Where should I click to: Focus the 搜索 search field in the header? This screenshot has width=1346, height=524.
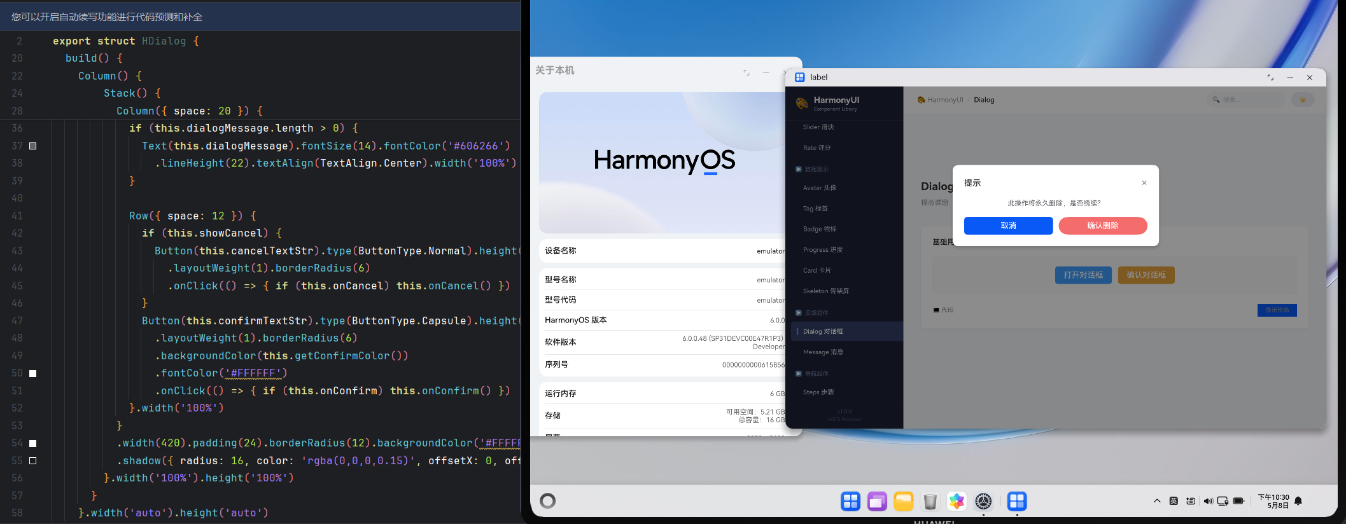[x=1245, y=100]
